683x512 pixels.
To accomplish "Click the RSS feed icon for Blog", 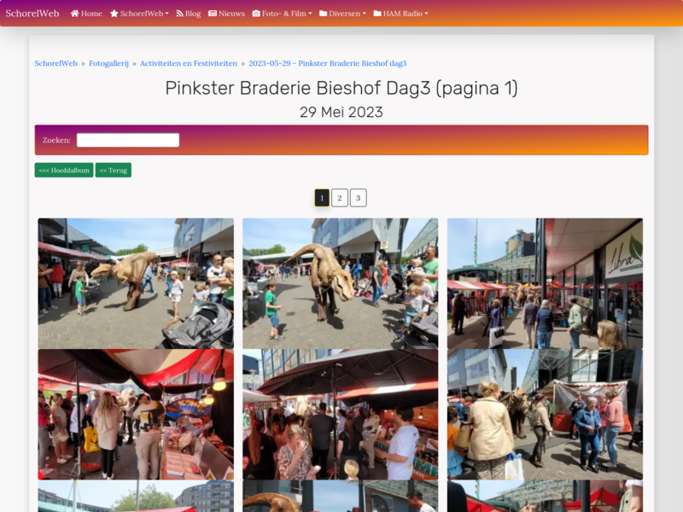I will pyautogui.click(x=179, y=14).
